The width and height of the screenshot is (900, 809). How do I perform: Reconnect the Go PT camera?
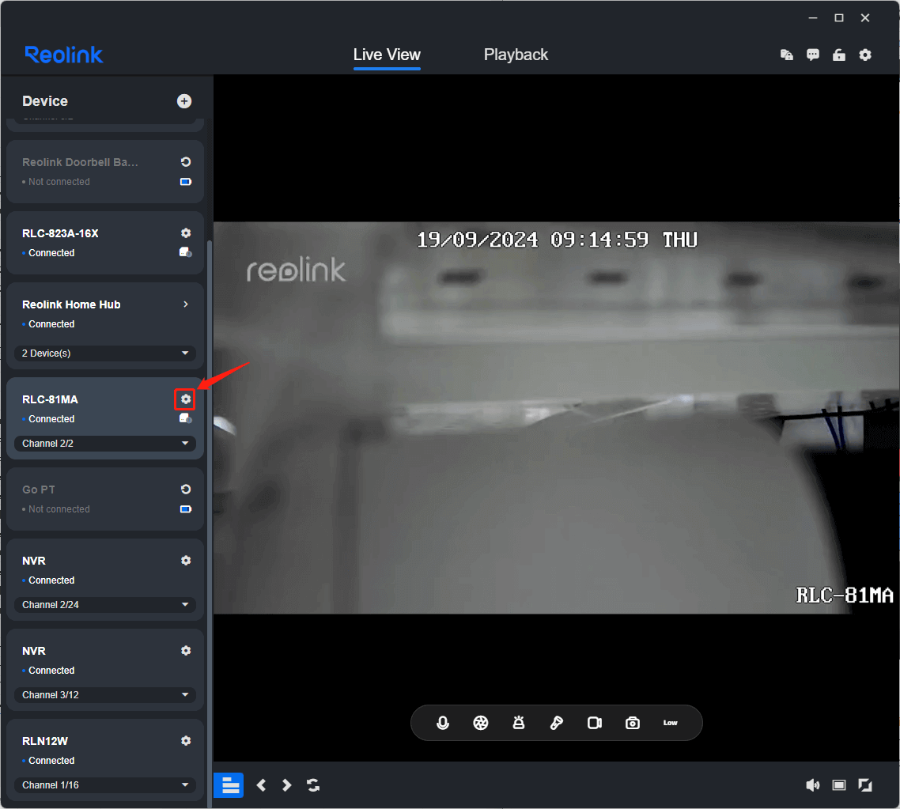[x=185, y=490]
